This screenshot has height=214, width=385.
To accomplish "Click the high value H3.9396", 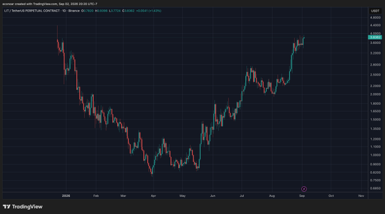I will click(x=101, y=11).
